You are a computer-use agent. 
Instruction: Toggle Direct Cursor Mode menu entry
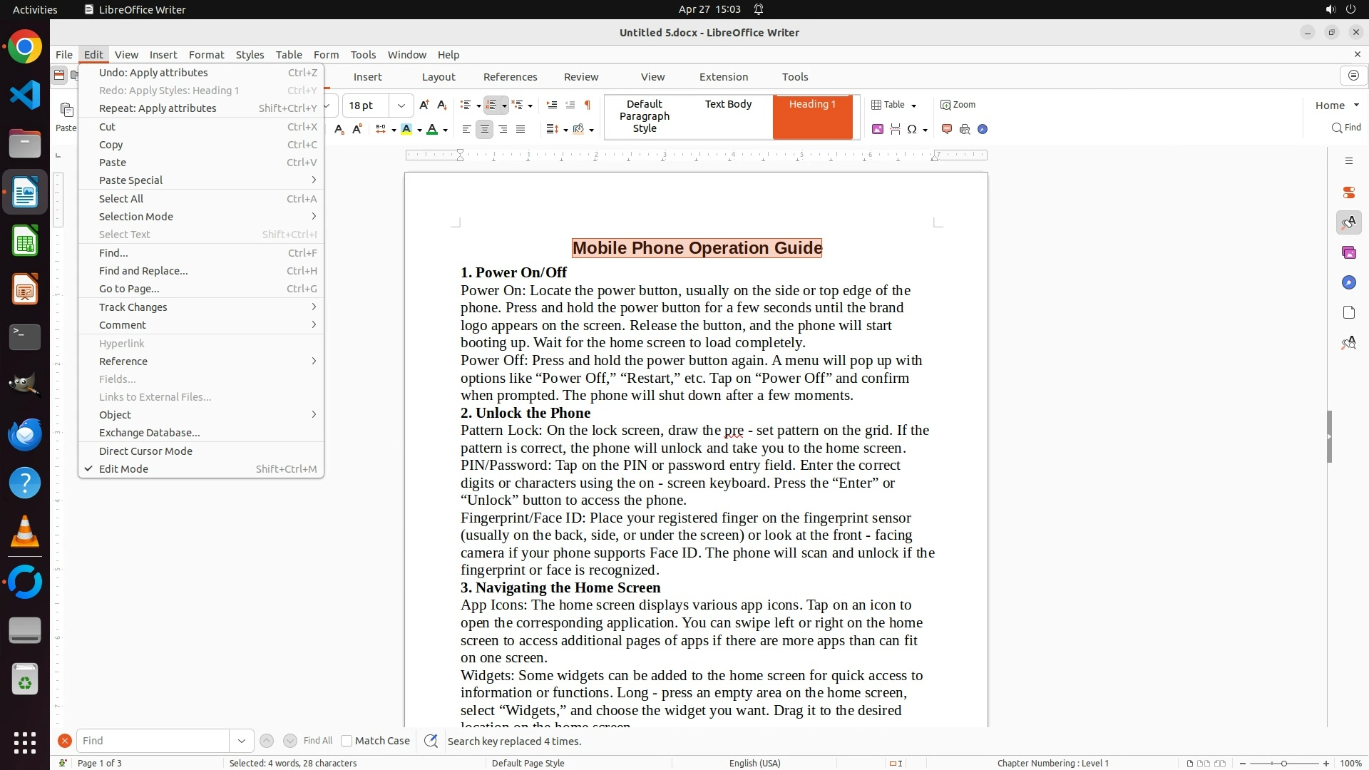tap(145, 451)
